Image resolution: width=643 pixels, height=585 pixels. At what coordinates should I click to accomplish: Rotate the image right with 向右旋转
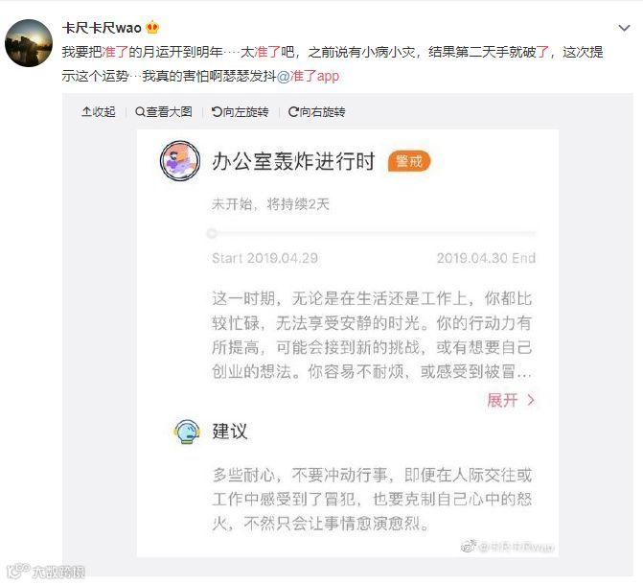coord(316,111)
